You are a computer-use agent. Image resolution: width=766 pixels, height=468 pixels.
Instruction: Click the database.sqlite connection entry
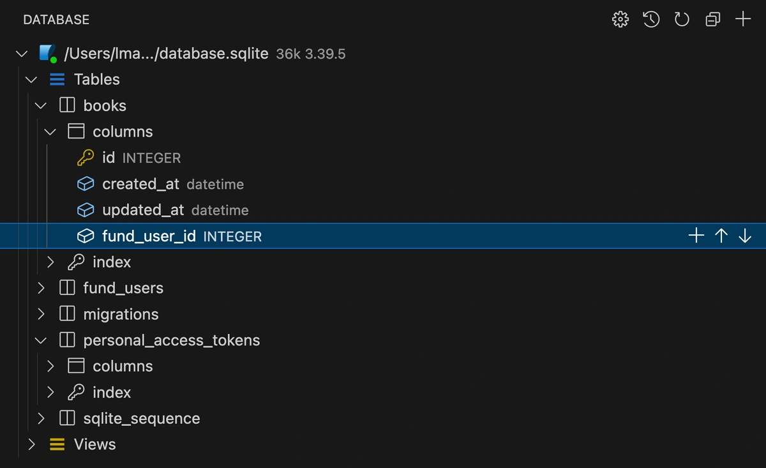pyautogui.click(x=166, y=54)
